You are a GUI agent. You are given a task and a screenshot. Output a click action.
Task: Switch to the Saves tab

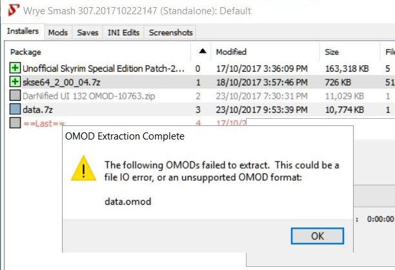coord(88,32)
